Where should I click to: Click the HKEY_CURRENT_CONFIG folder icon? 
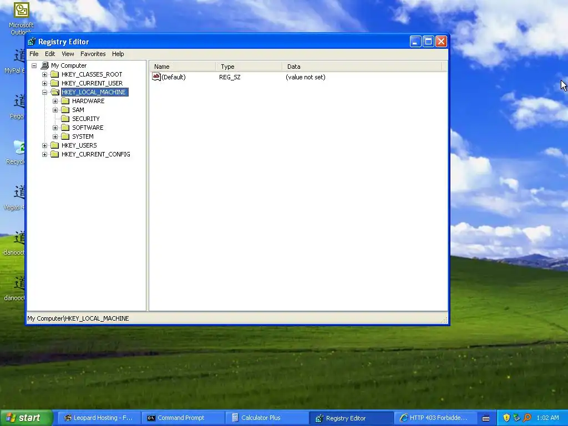(x=55, y=154)
